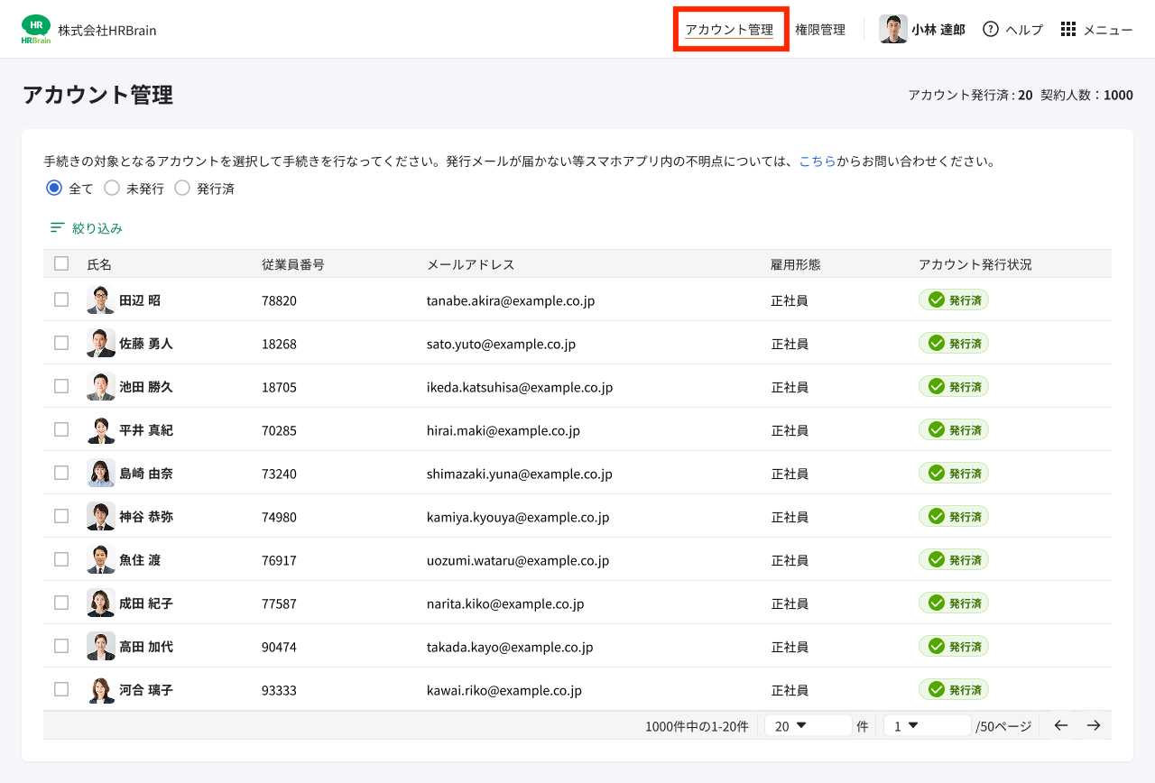Open the page number dropdown
1155x783 pixels.
(927, 724)
